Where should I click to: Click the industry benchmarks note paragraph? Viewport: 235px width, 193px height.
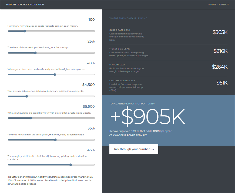pos(51,180)
